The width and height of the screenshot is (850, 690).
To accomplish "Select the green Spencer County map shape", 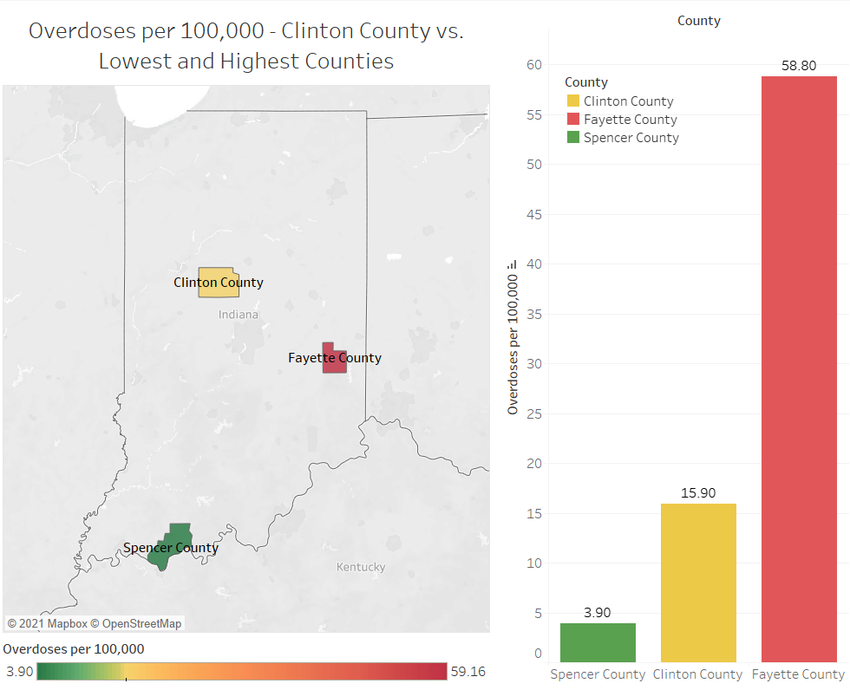I will click(170, 546).
